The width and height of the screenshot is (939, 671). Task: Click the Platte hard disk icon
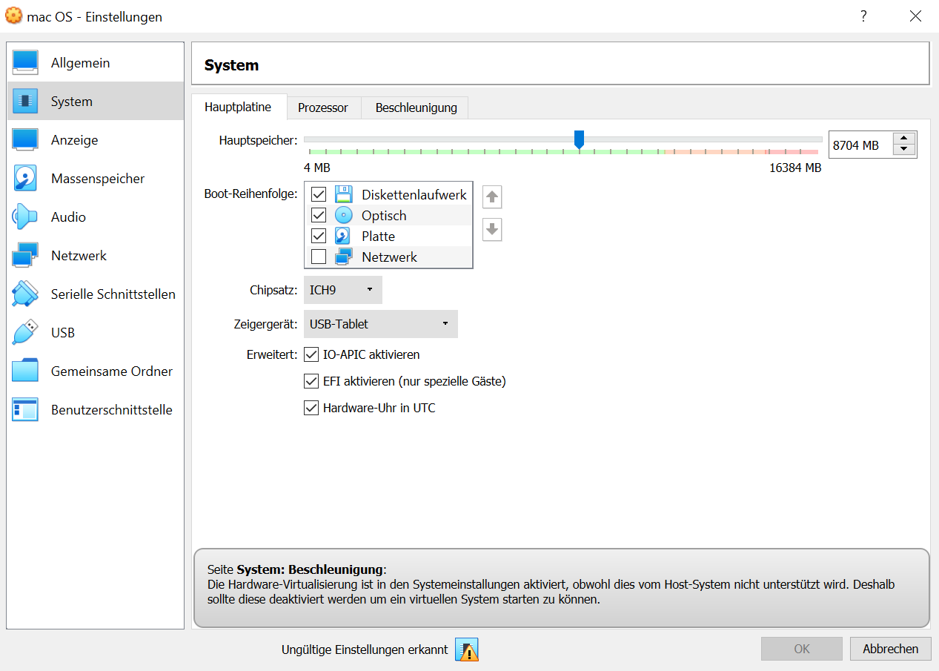343,237
